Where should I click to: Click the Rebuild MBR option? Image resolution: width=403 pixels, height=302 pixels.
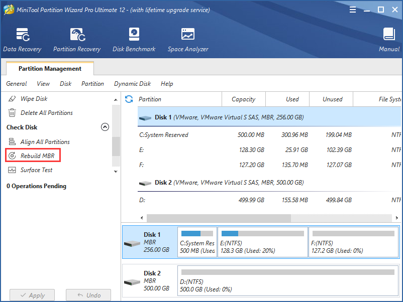[38, 156]
